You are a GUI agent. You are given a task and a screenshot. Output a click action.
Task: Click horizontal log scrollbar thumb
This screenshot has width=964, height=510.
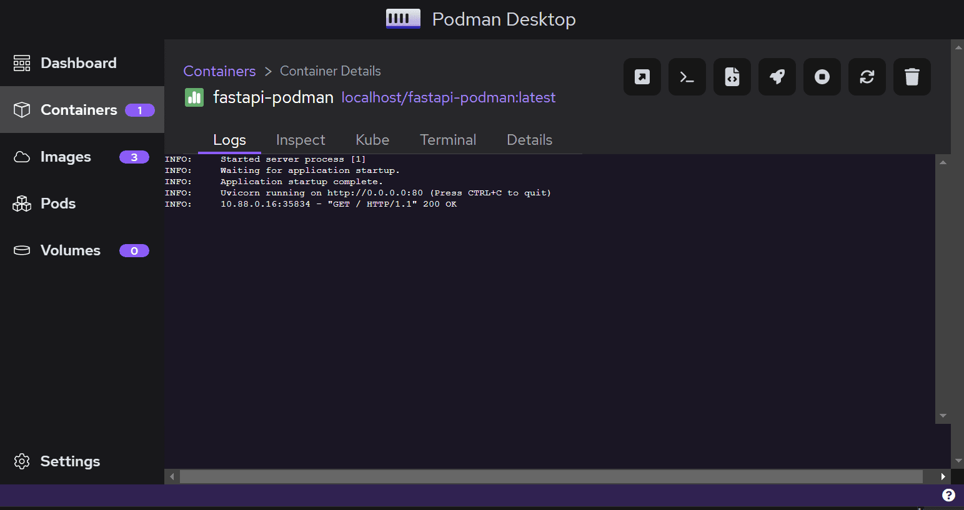pyautogui.click(x=551, y=476)
